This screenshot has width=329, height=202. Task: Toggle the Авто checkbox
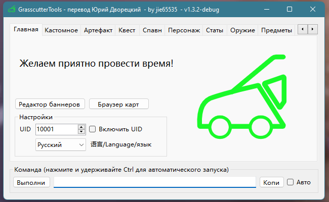291,182
